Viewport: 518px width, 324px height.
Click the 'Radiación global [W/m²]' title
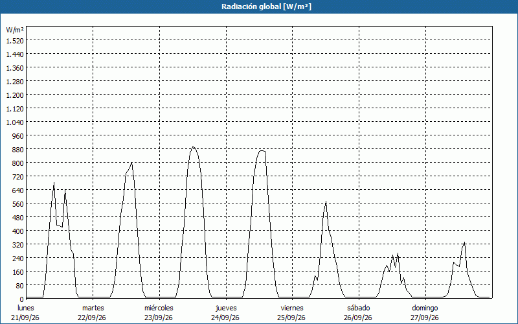click(266, 6)
